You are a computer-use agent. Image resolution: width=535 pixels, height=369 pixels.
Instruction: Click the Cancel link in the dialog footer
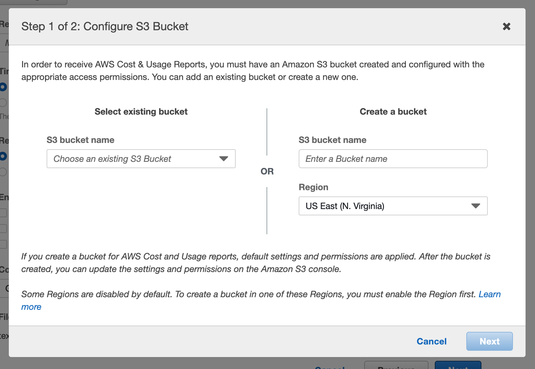pos(431,341)
